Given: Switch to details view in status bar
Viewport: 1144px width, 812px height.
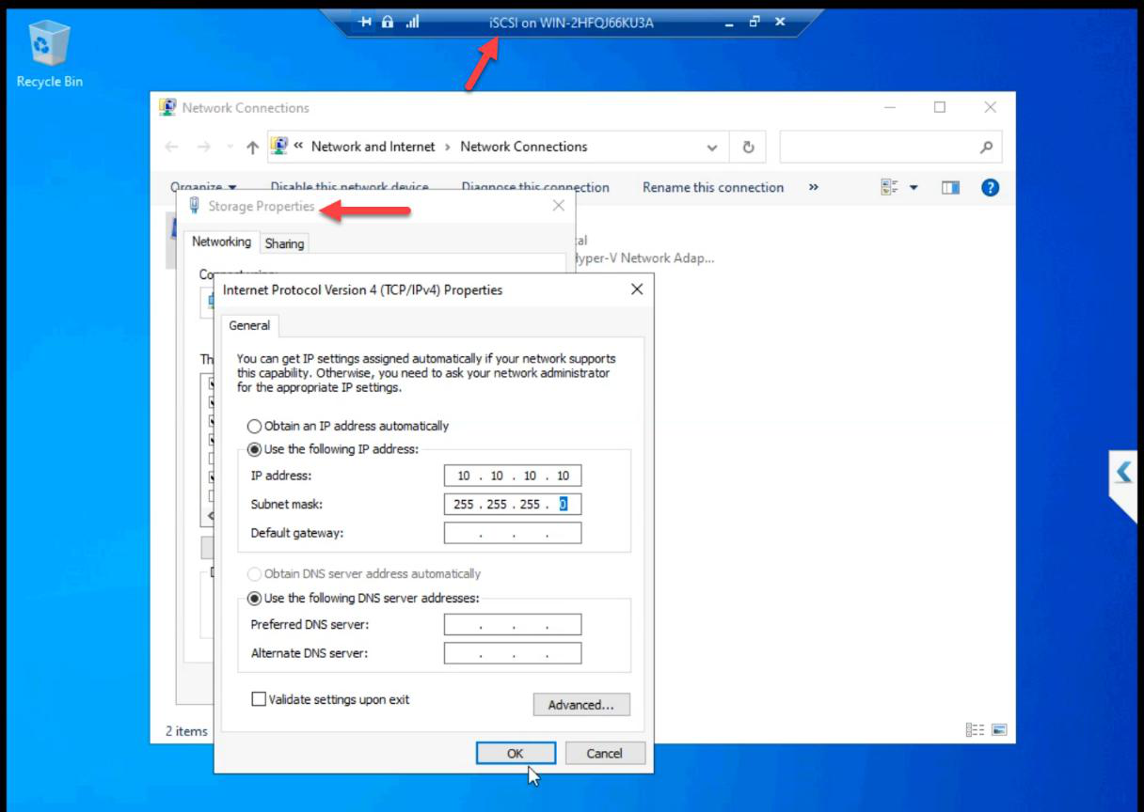Looking at the screenshot, I should (975, 730).
